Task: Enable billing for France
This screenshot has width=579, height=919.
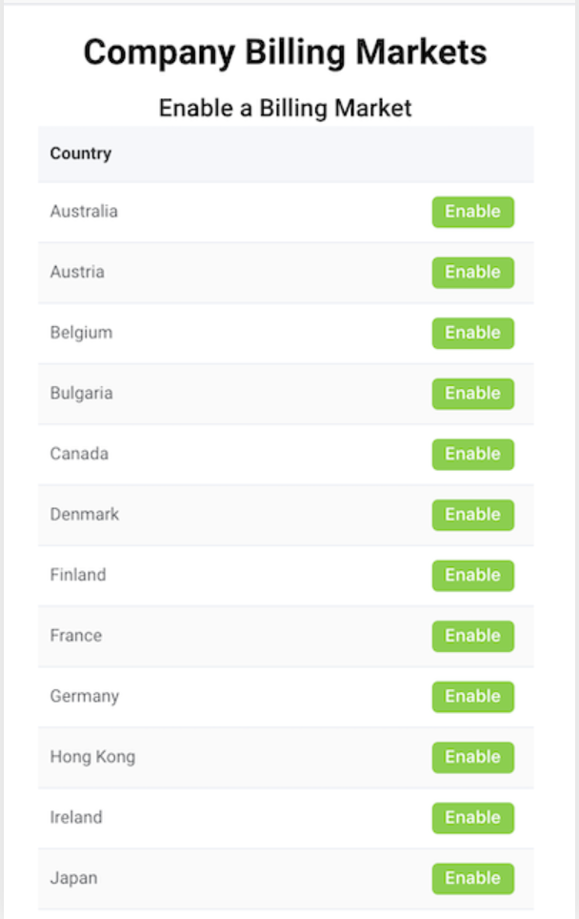Action: pos(472,636)
